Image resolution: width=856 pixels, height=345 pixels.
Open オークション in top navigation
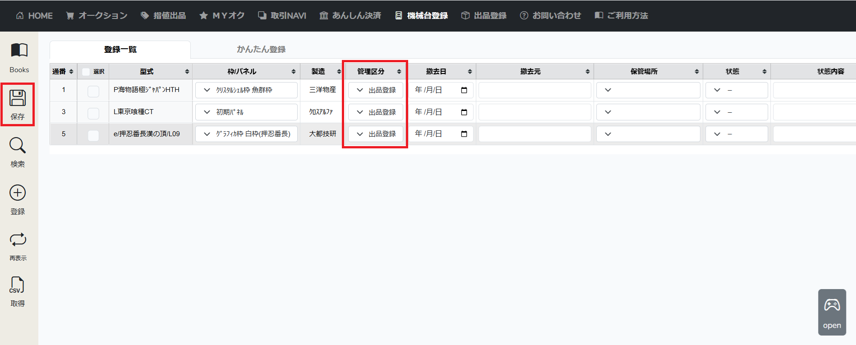tap(97, 16)
